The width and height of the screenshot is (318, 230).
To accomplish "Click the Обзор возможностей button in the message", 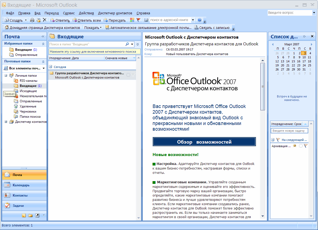I will coord(204,142).
